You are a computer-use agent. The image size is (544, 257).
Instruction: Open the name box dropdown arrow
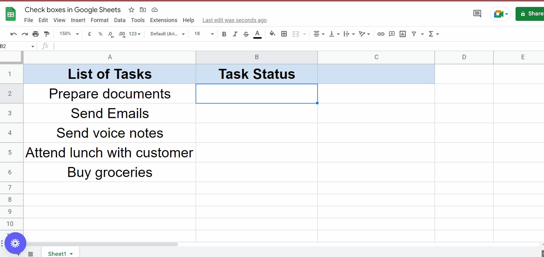coord(33,47)
